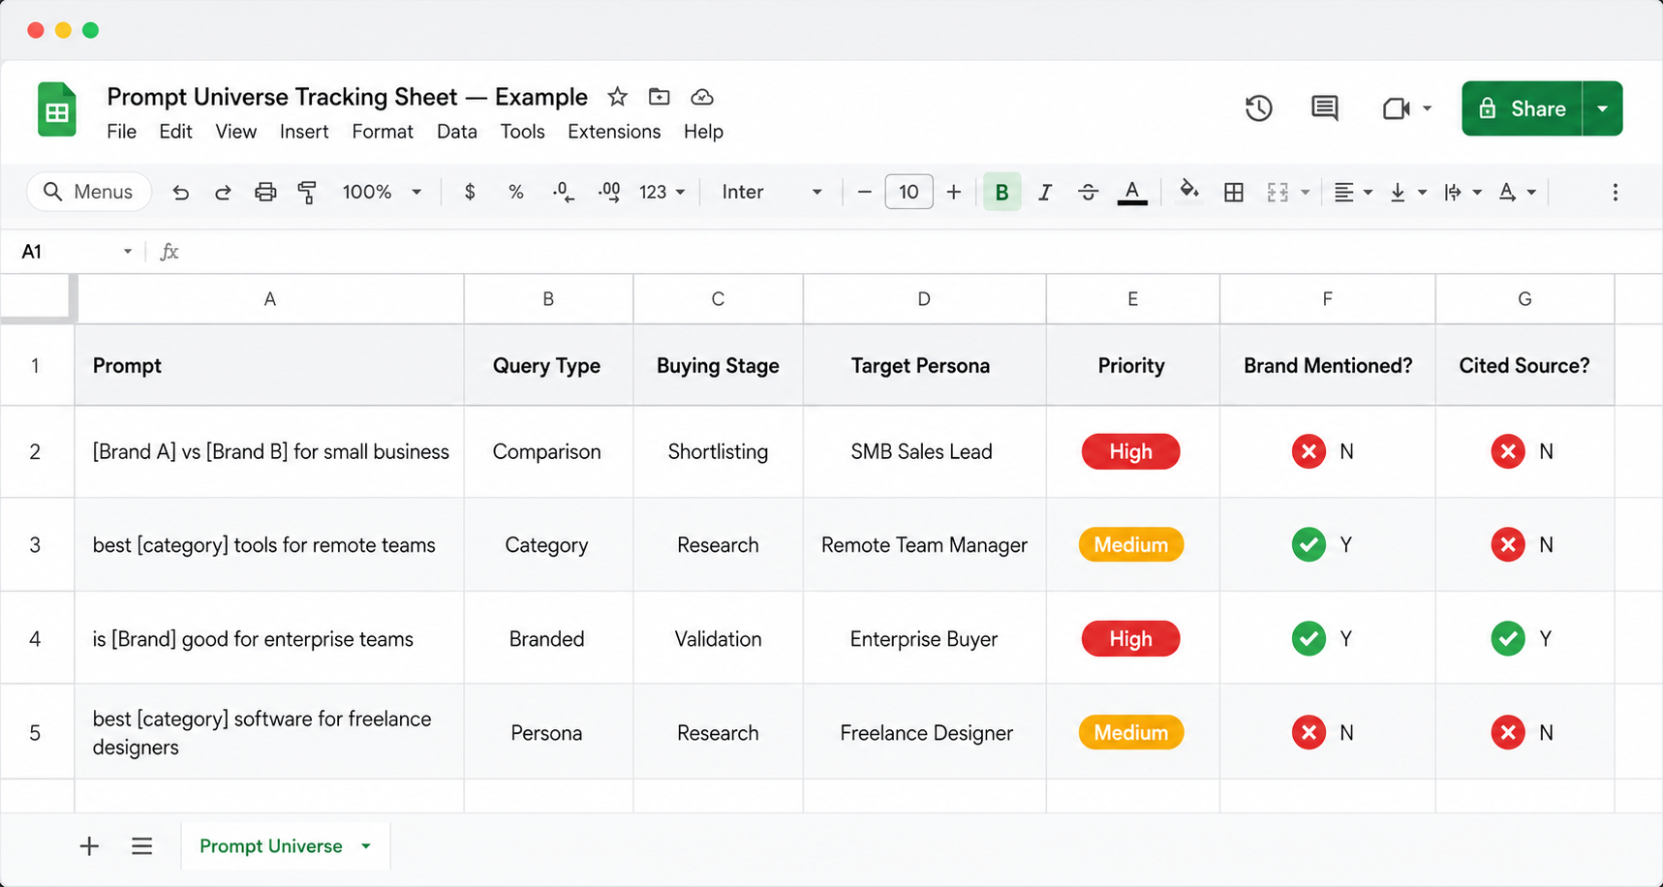Increase font size with plus
Image resolution: width=1663 pixels, height=887 pixels.
pyautogui.click(x=954, y=192)
